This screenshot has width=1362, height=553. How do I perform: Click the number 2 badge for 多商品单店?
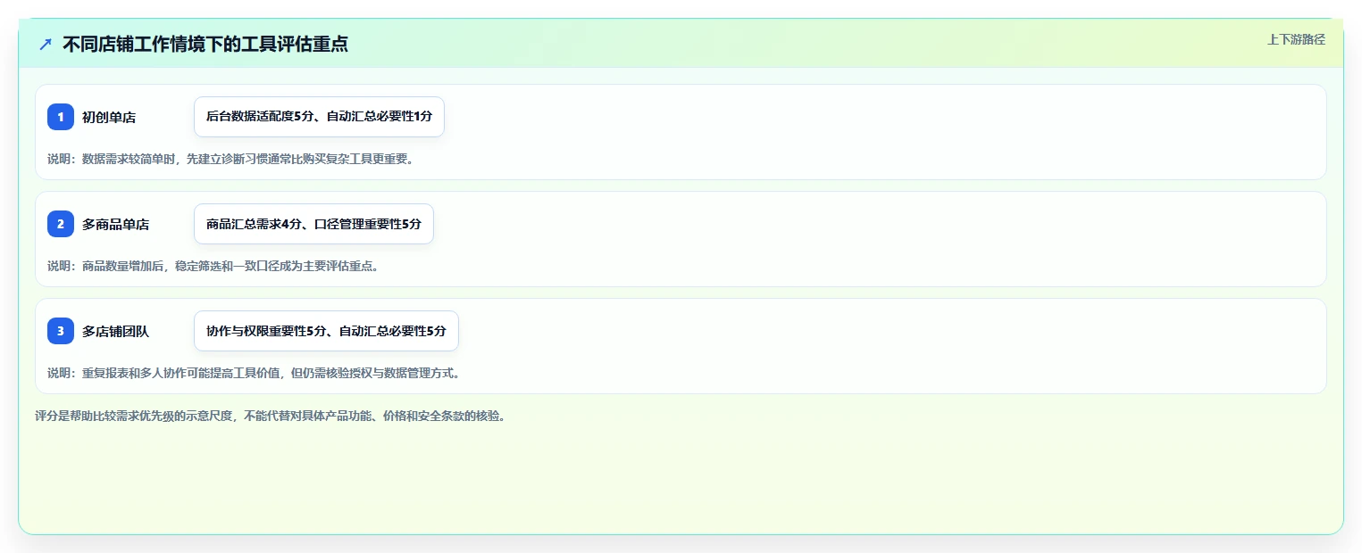click(61, 224)
